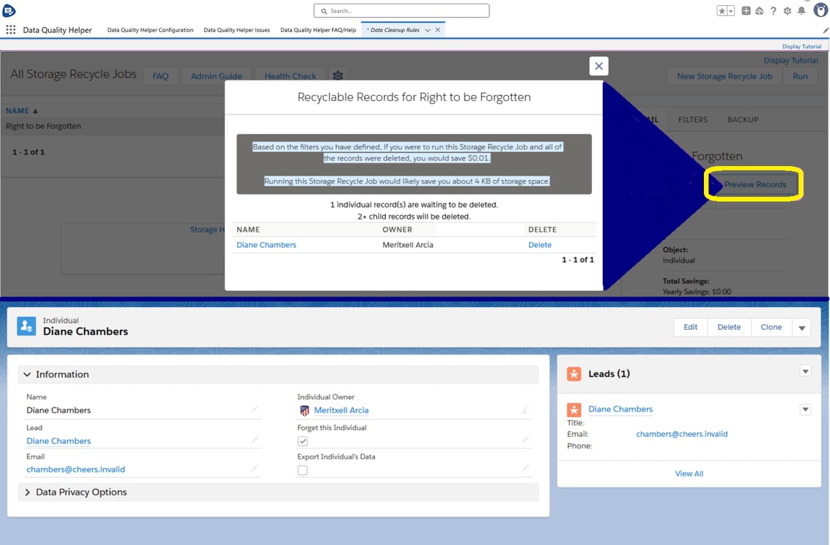Click the owner avatar icon beside Meritxell Arcia
Viewport: 830px width, 545px height.
304,410
